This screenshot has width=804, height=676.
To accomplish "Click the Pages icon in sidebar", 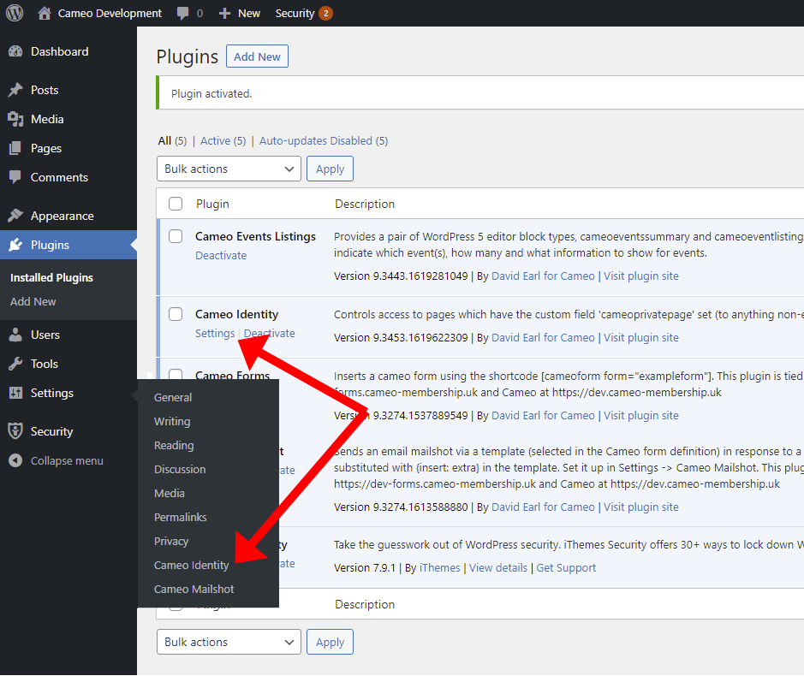I will [15, 148].
